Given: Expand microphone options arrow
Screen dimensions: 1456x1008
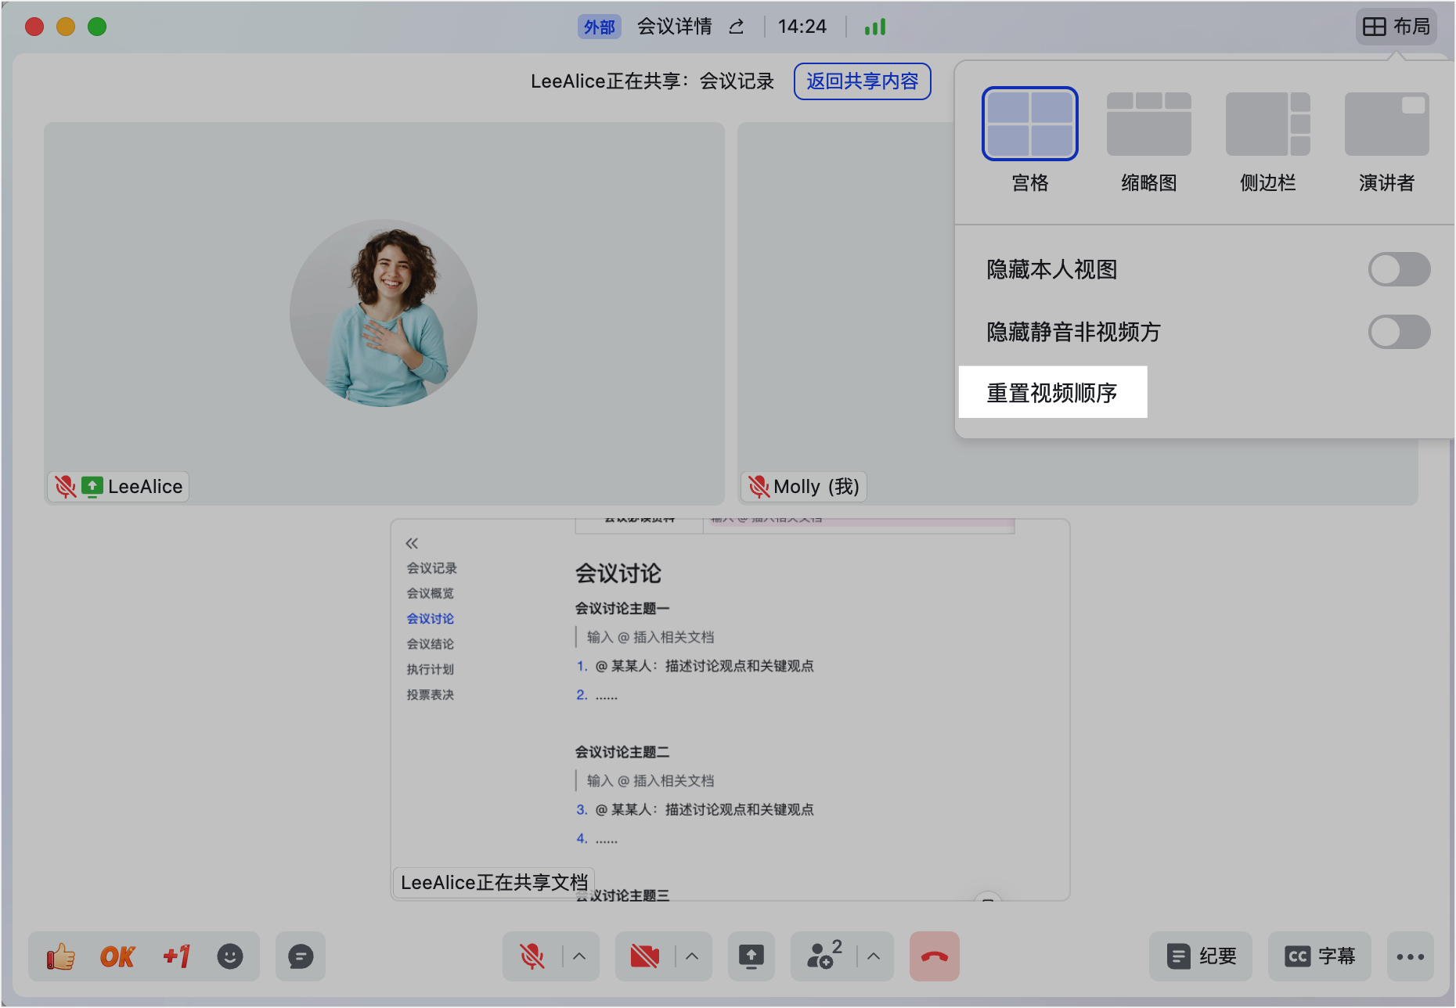Looking at the screenshot, I should click(579, 956).
